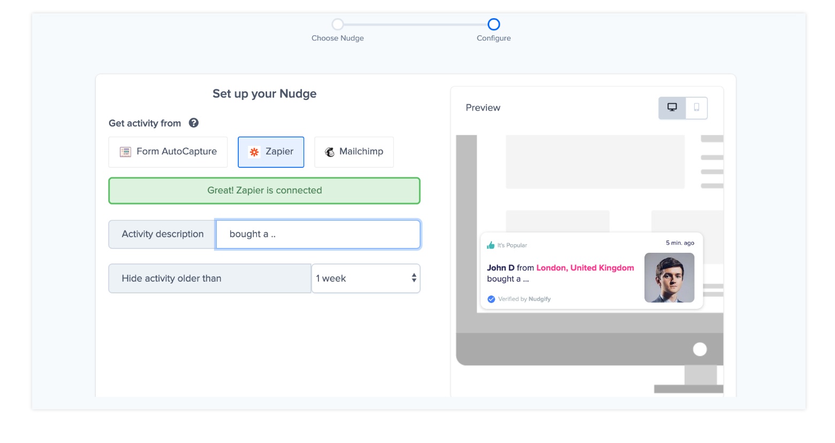Click the Configure step circle
The width and height of the screenshot is (835, 443).
494,25
